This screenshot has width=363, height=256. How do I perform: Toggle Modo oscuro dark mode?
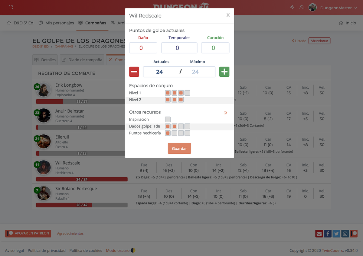coord(121,251)
